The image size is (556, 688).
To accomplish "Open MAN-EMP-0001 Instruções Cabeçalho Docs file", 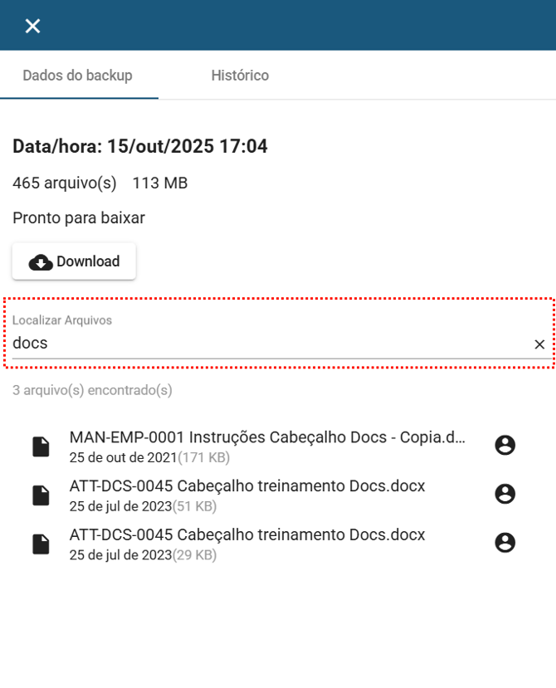I will point(267,437).
